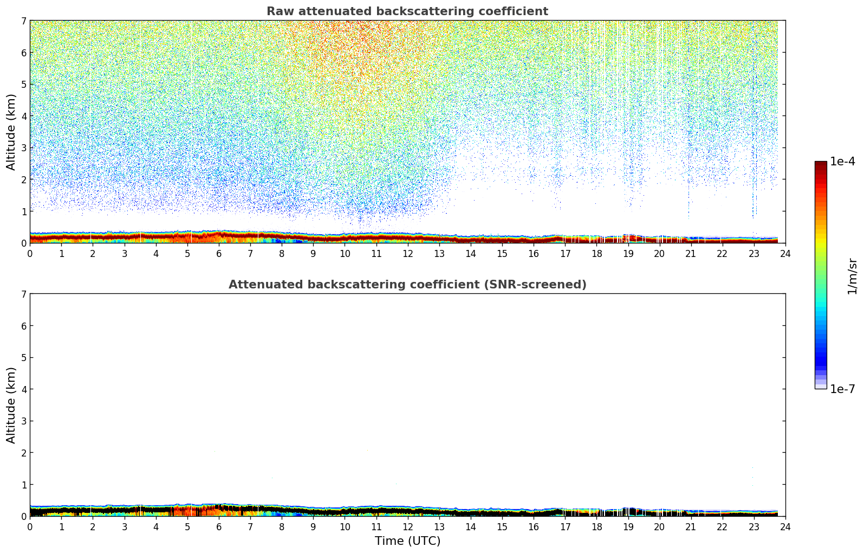This screenshot has width=864, height=553.
Task: Click the rainbow colorbar scale
Action: pos(821,275)
